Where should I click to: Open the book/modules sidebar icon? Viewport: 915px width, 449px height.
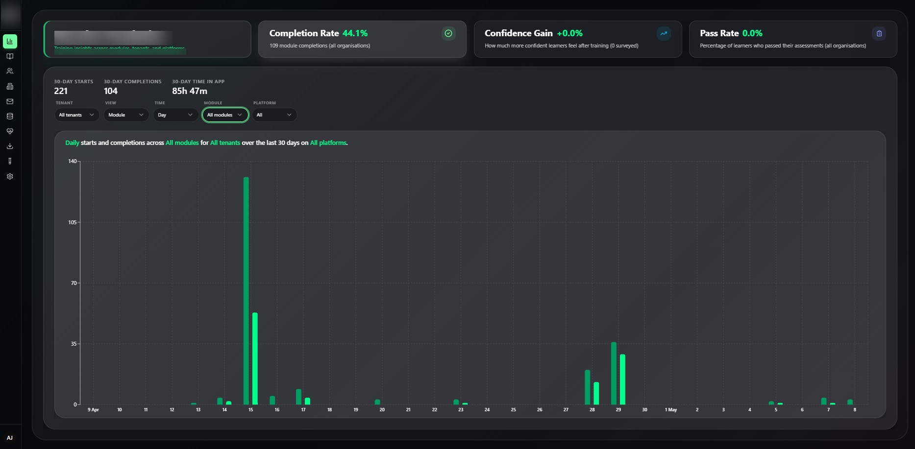coord(10,56)
